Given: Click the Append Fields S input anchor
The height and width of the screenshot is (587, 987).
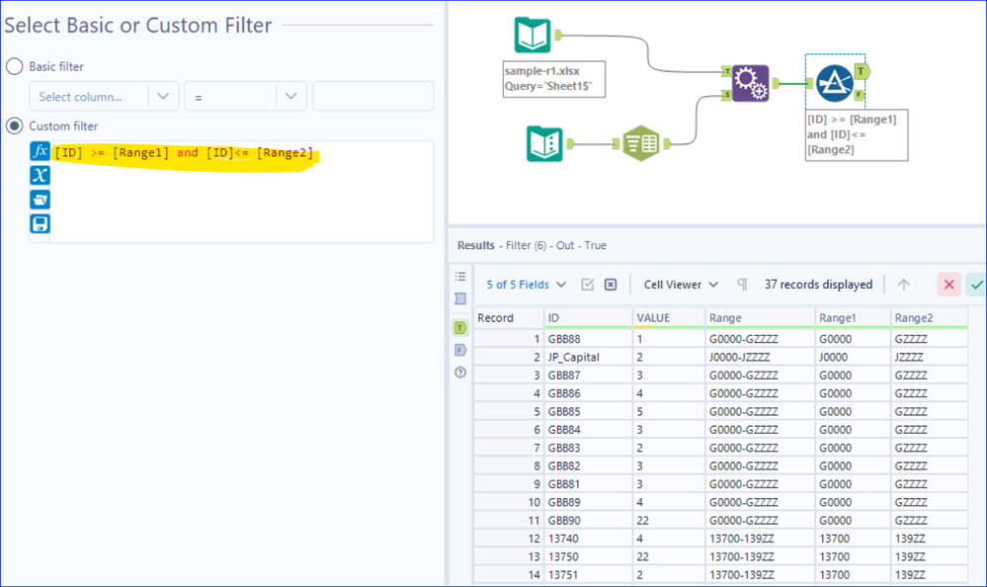Looking at the screenshot, I should pyautogui.click(x=727, y=95).
